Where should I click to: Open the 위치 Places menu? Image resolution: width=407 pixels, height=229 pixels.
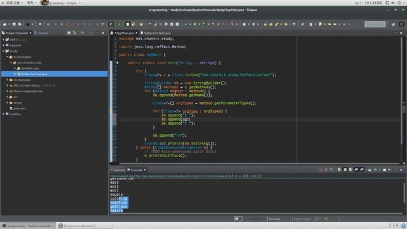pos(32,3)
